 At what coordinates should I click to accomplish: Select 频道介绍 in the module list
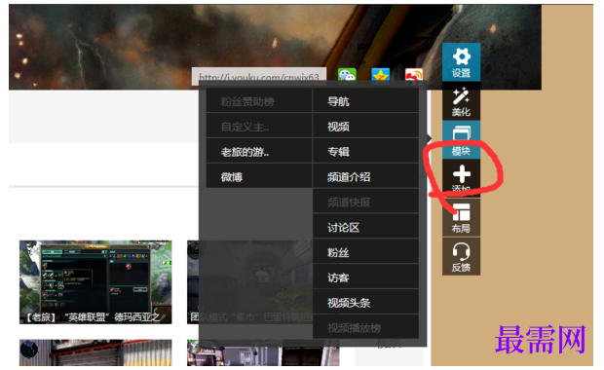365,176
